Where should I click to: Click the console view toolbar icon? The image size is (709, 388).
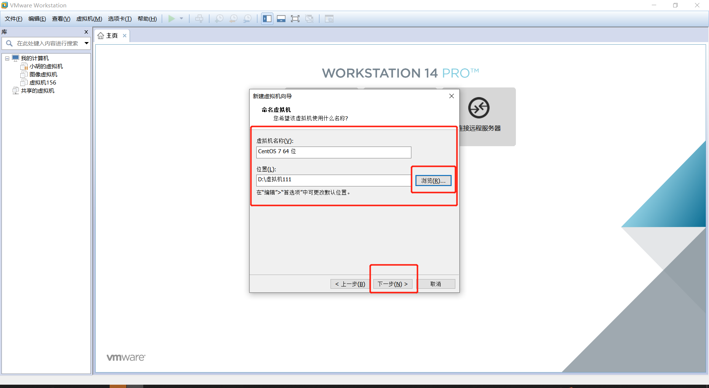329,18
